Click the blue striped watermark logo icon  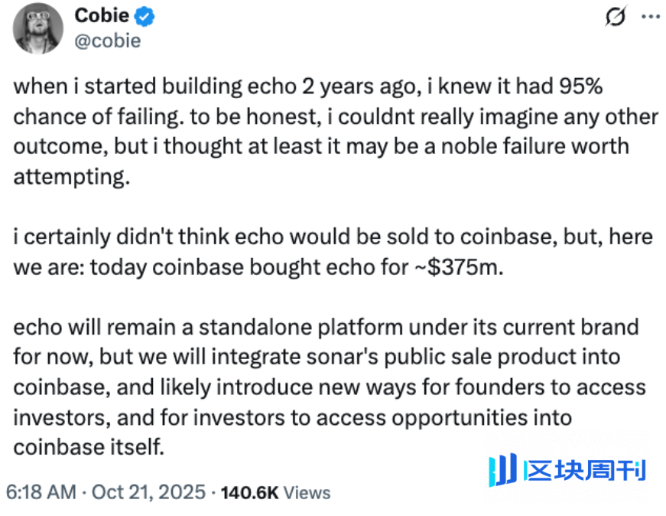click(x=502, y=469)
